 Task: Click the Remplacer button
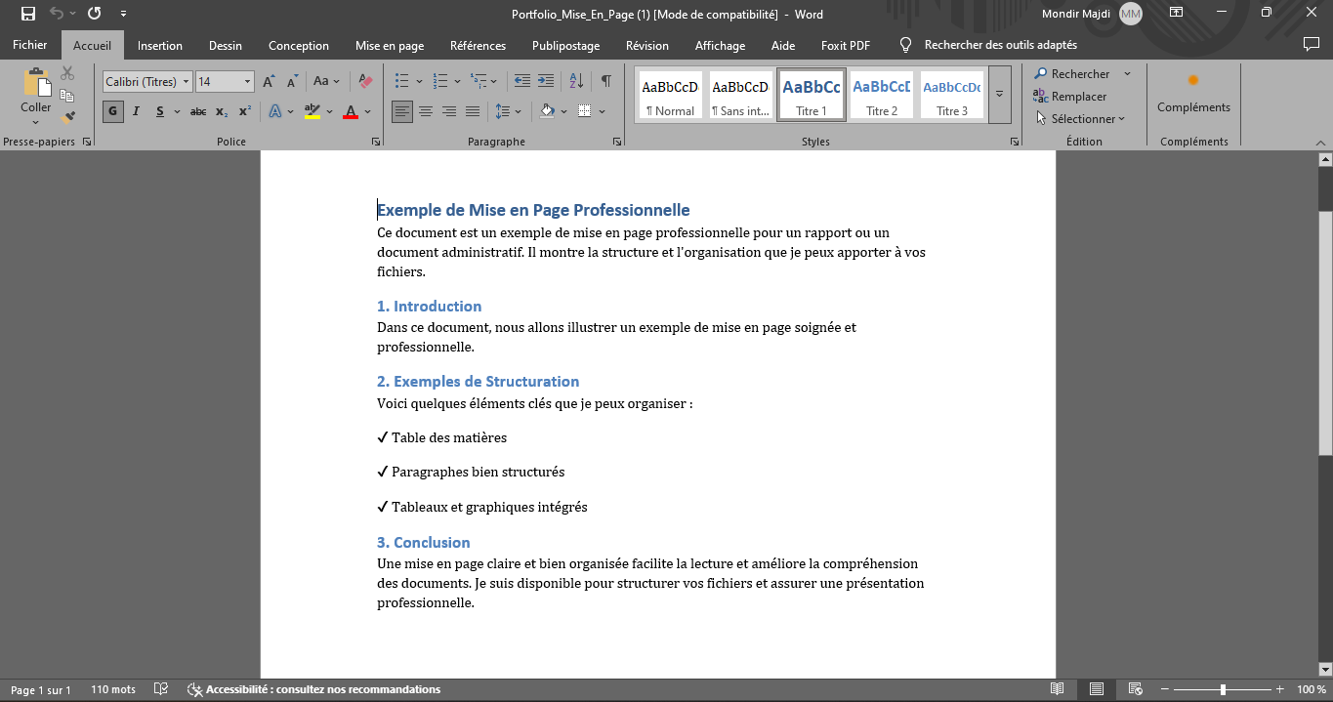[1070, 96]
